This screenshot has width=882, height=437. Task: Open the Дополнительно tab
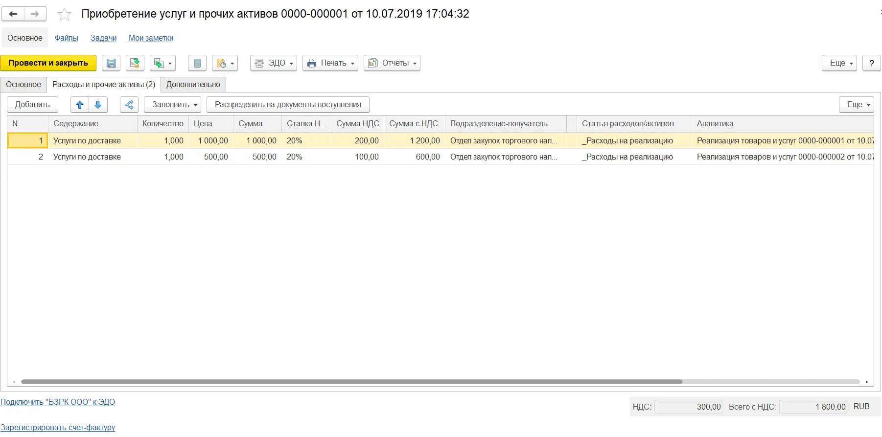tap(193, 85)
